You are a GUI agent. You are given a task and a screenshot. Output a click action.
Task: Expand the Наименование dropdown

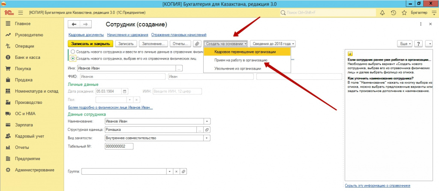pyautogui.click(x=207, y=121)
